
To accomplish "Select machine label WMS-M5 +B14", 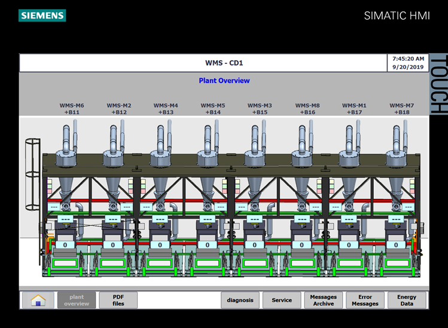I will (x=213, y=109).
